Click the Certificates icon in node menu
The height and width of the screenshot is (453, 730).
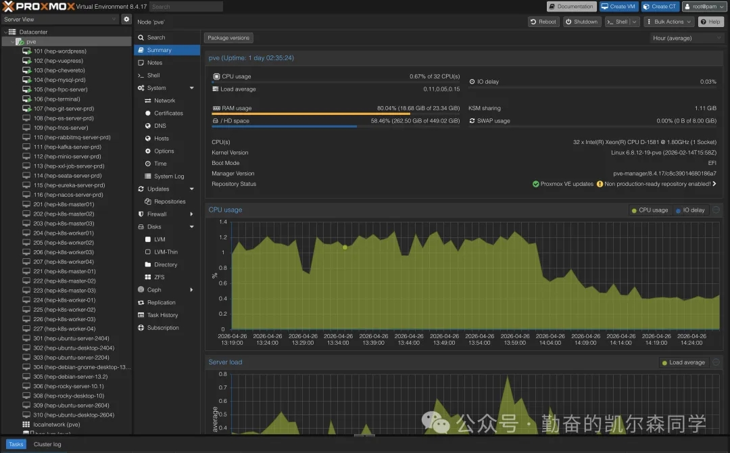pos(148,114)
